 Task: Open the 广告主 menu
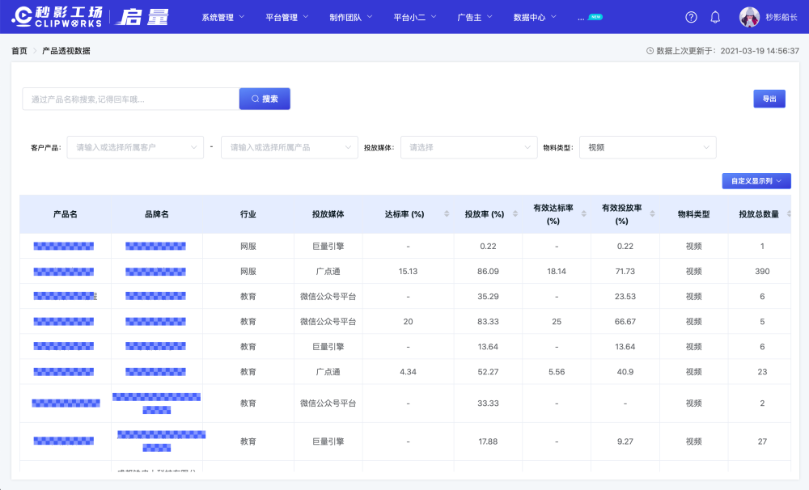click(475, 17)
